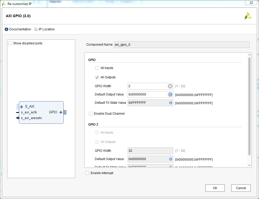This screenshot has width=259, height=199.
Task: Check All Inputs under GPIO 2
Action: pyautogui.click(x=97, y=133)
